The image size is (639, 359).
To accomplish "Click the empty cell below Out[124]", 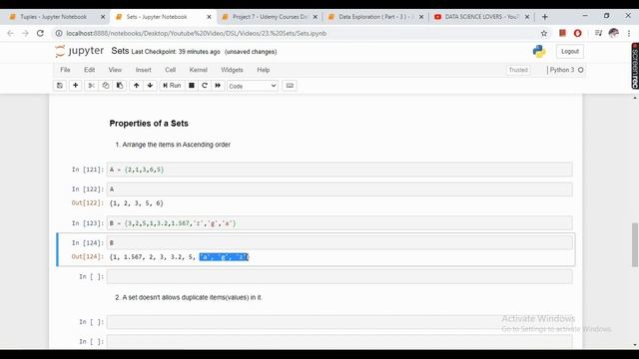I will [339, 277].
